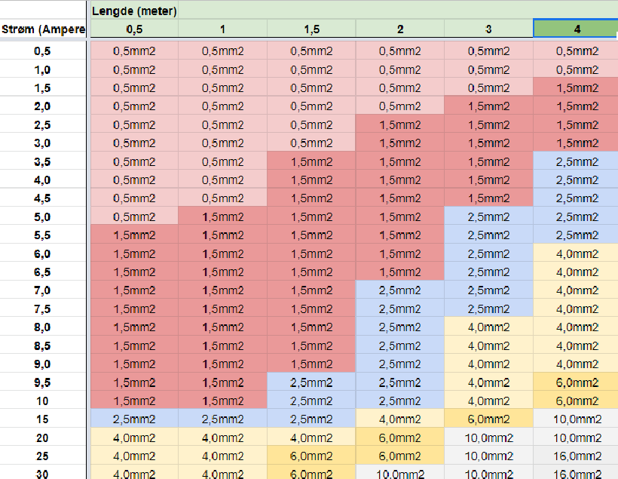Click the length column header '2'
The image size is (618, 479).
point(399,29)
